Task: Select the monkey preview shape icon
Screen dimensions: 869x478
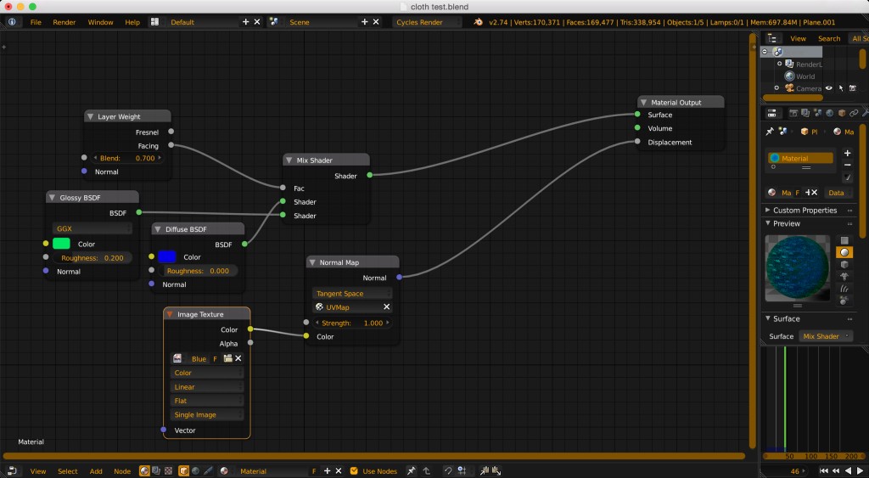Action: click(x=844, y=276)
